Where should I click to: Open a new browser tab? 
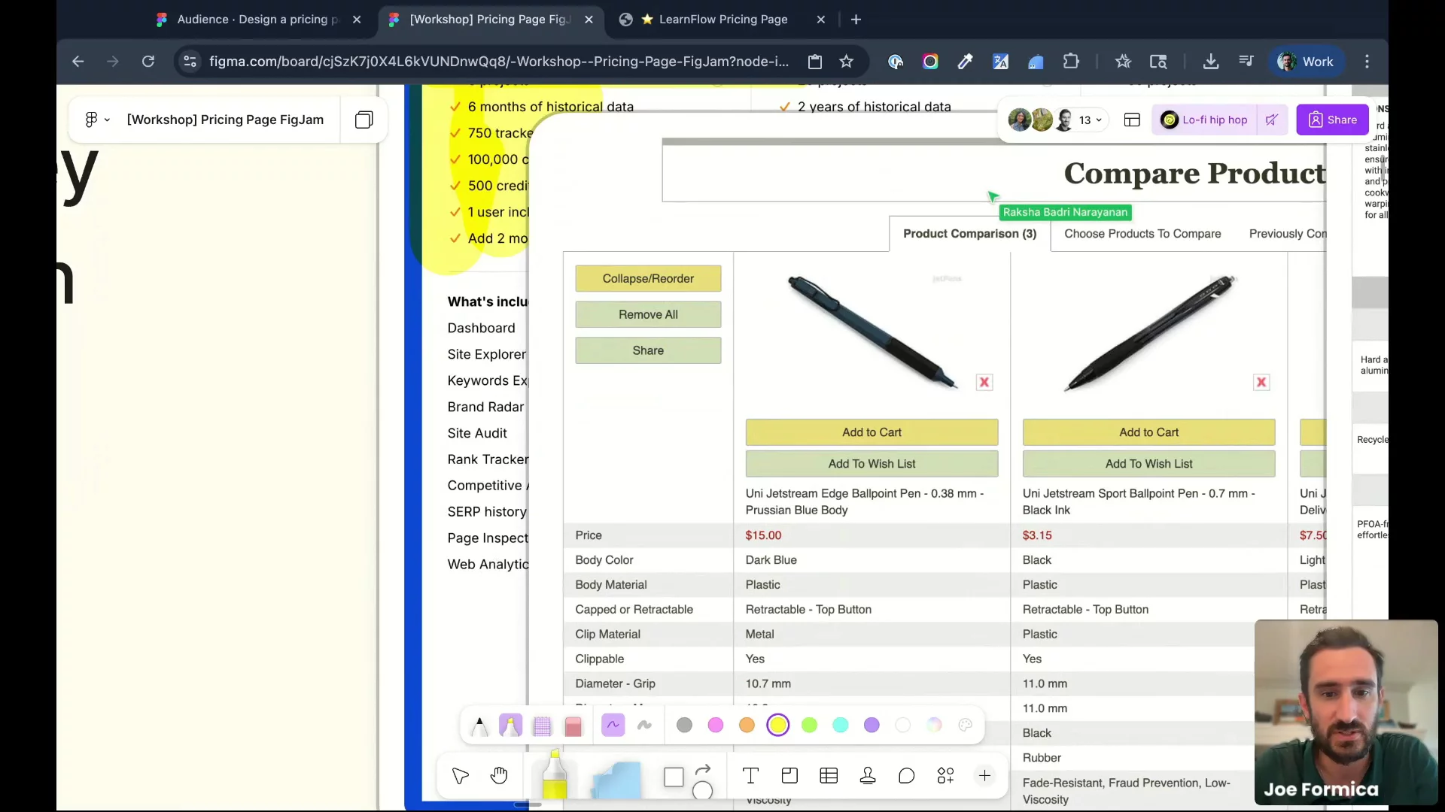[x=856, y=20]
